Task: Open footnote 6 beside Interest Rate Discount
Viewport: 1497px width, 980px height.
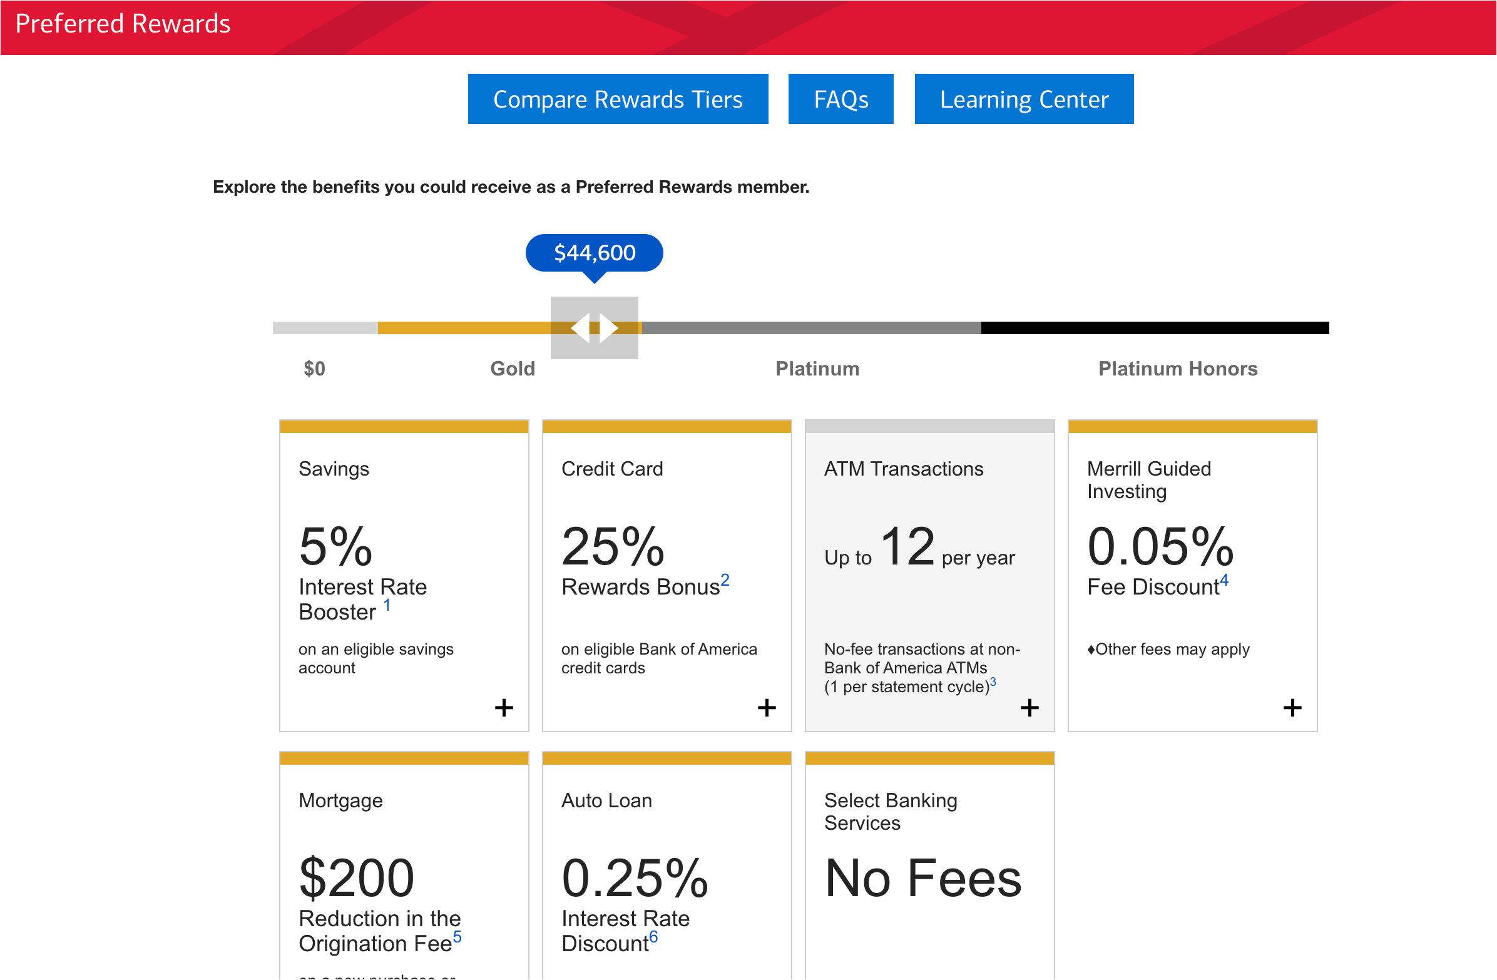Action: pos(653,937)
